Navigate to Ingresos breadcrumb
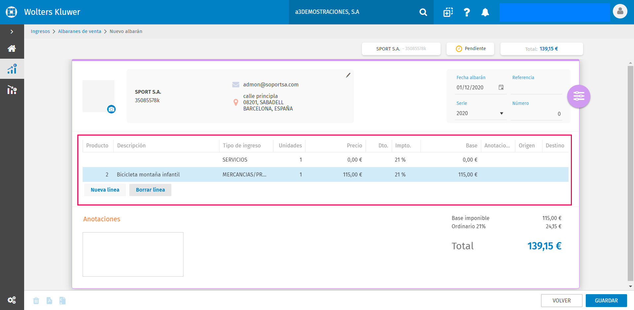Image resolution: width=634 pixels, height=310 pixels. tap(40, 31)
